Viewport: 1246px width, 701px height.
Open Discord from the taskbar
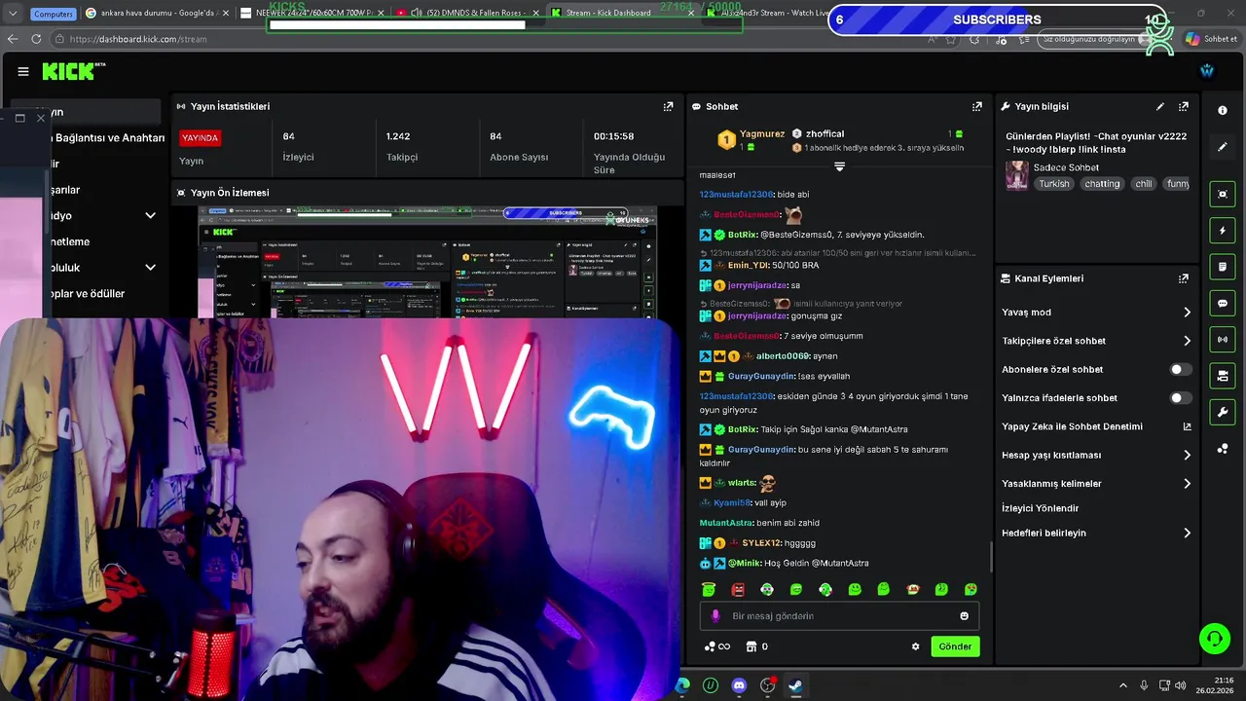739,685
